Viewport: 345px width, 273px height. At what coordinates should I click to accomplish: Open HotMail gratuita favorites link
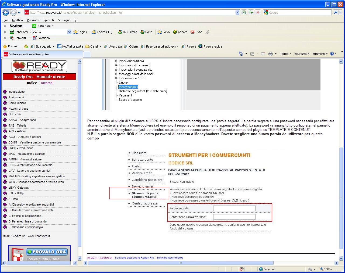click(x=70, y=46)
